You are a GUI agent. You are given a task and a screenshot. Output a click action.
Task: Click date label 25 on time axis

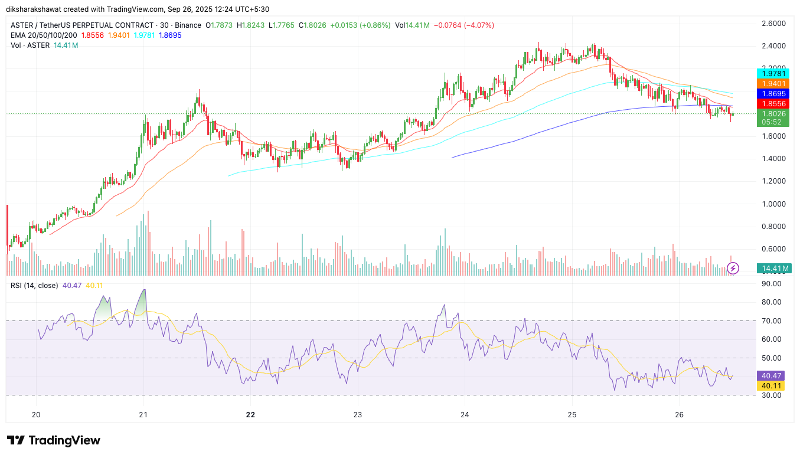point(572,414)
